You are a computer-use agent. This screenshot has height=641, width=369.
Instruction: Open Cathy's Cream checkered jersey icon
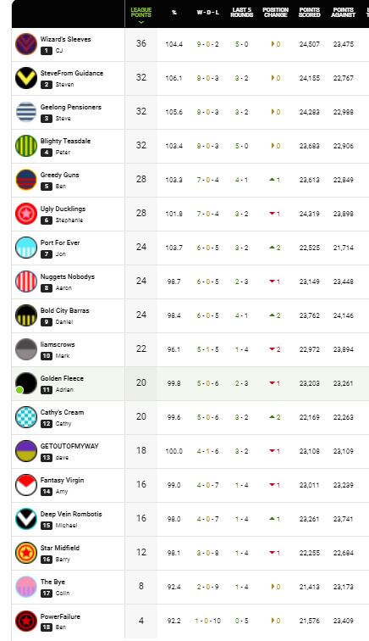click(x=26, y=417)
